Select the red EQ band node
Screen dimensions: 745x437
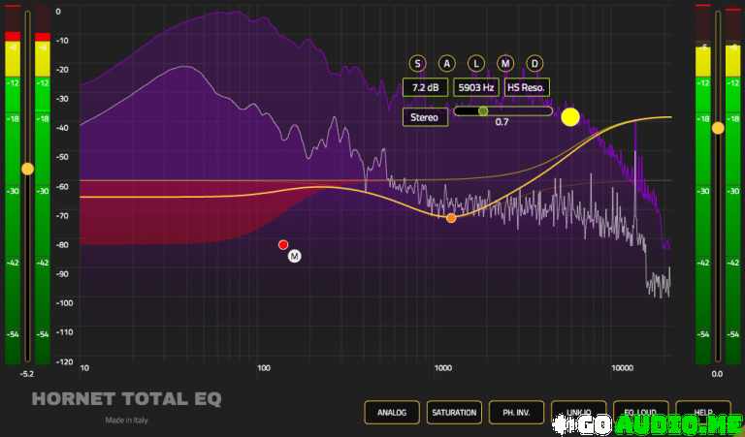click(283, 245)
